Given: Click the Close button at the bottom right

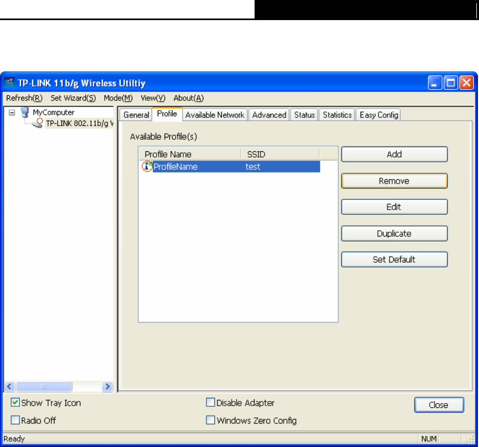Looking at the screenshot, I should pyautogui.click(x=439, y=405).
